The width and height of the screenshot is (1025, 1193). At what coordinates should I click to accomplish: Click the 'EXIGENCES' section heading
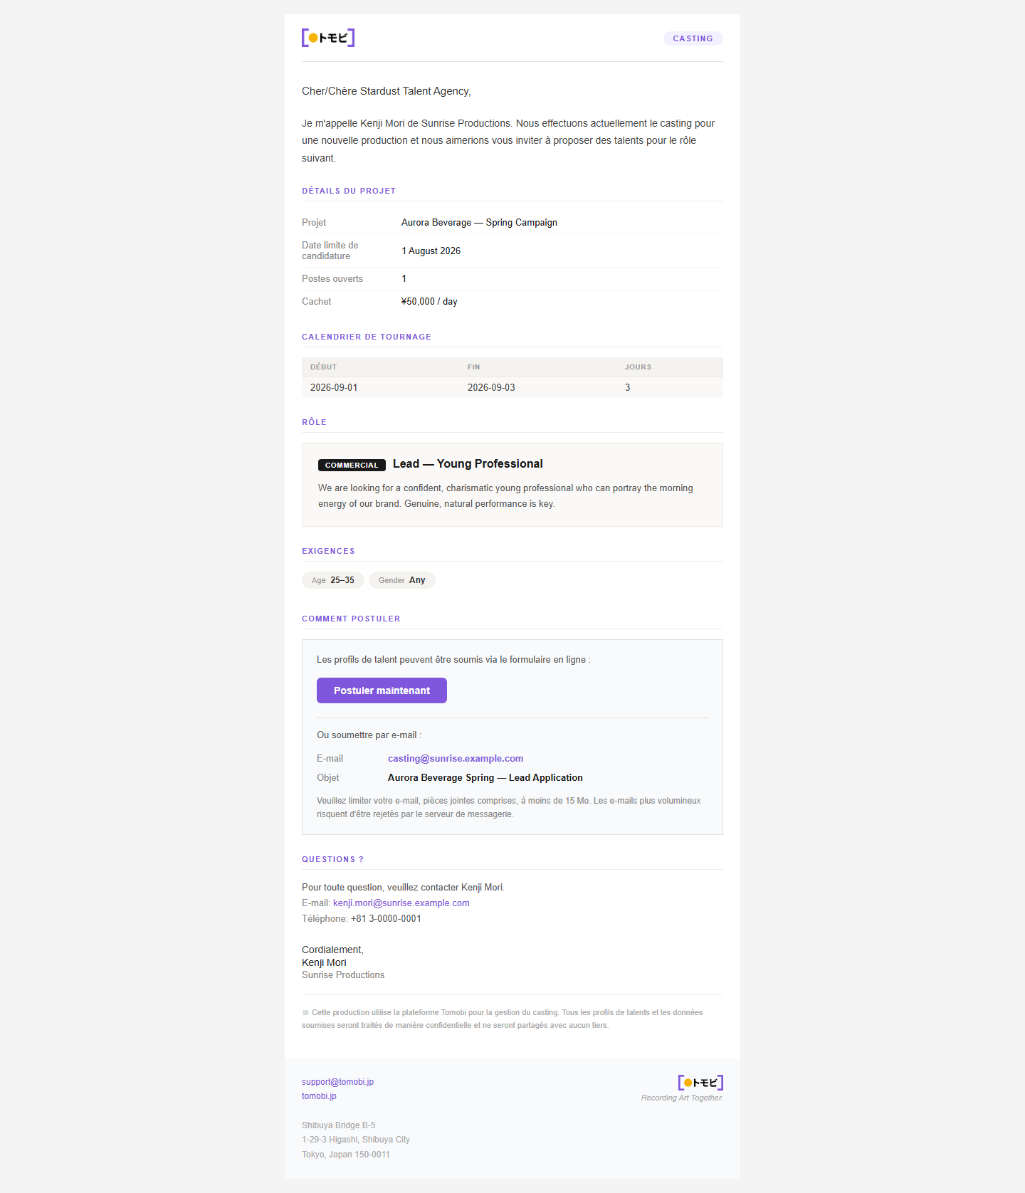[328, 551]
